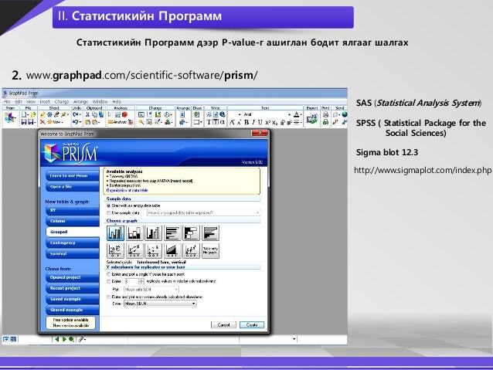Click the 'Open a file' button
Screen dimensions: 493x370
point(73,187)
